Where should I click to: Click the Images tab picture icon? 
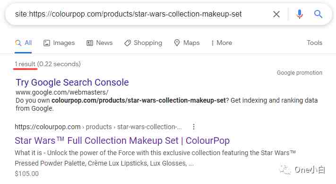[47, 43]
